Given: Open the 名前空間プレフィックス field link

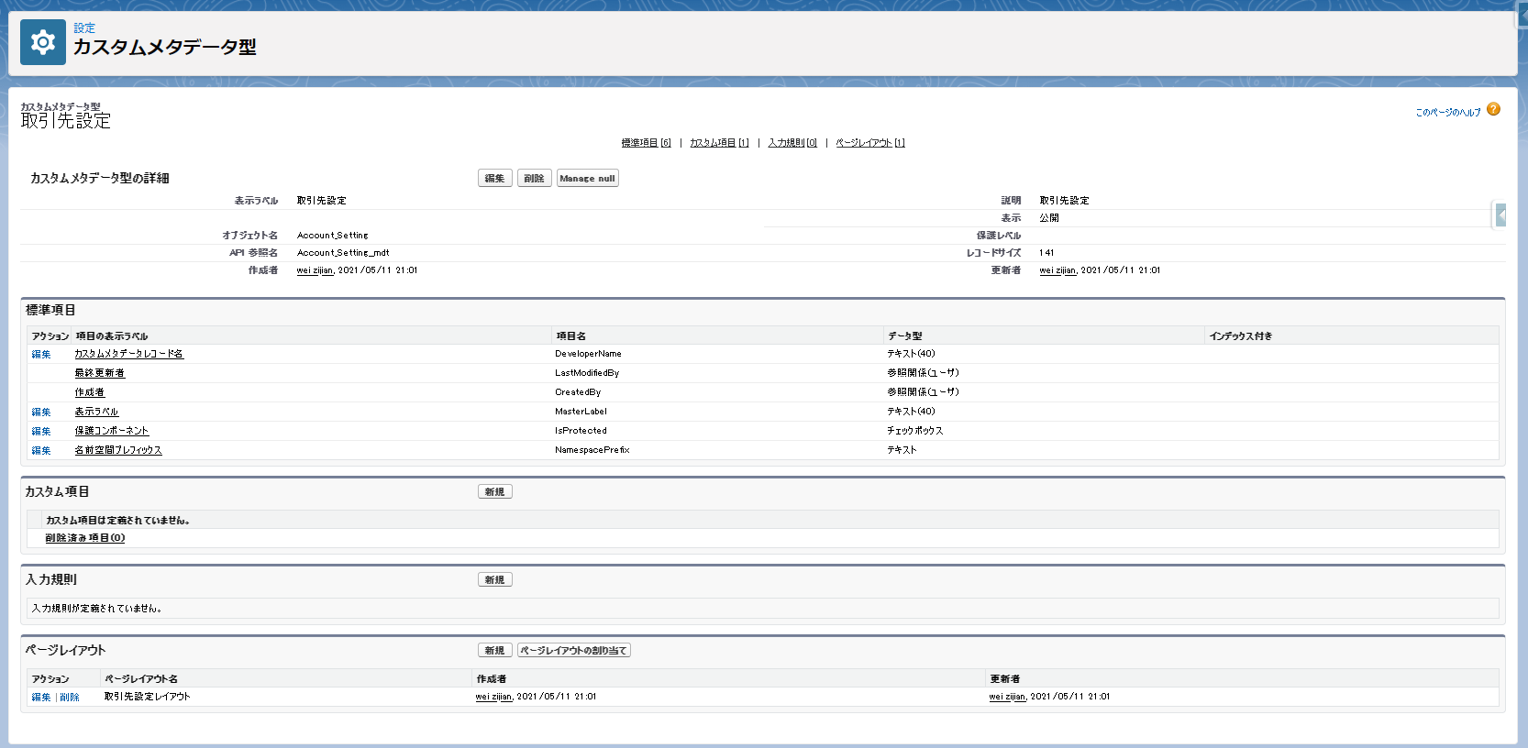Looking at the screenshot, I should 118,450.
